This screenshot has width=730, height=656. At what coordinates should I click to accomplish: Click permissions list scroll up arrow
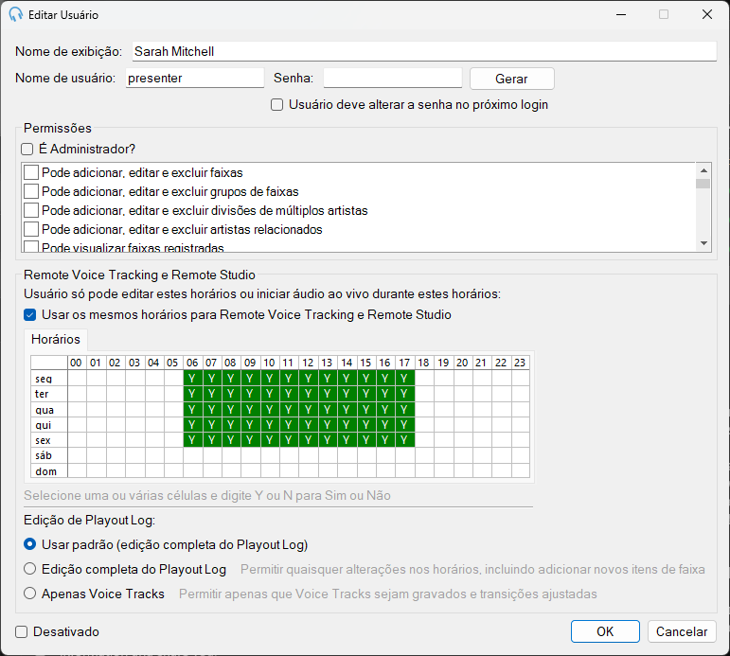click(x=703, y=171)
